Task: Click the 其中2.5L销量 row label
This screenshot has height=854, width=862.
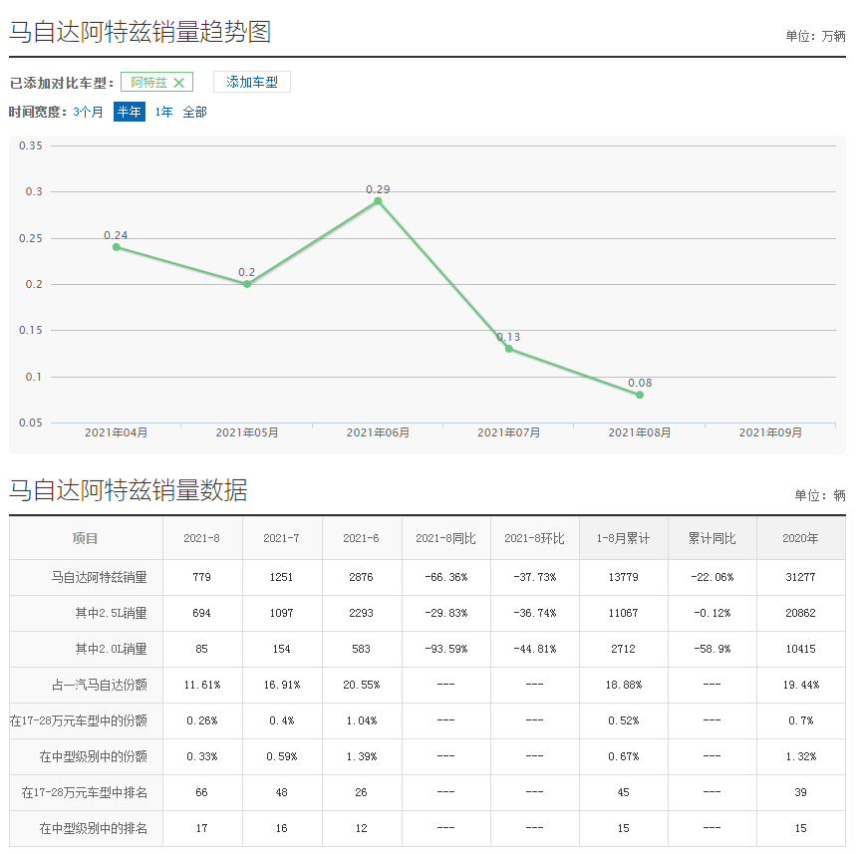Action: click(111, 614)
